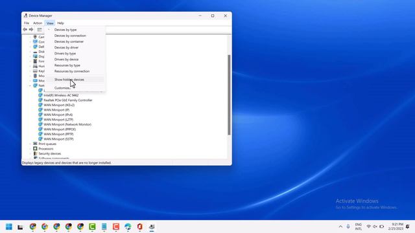Click the WAN Miniport (IP) adapter icon

point(40,109)
